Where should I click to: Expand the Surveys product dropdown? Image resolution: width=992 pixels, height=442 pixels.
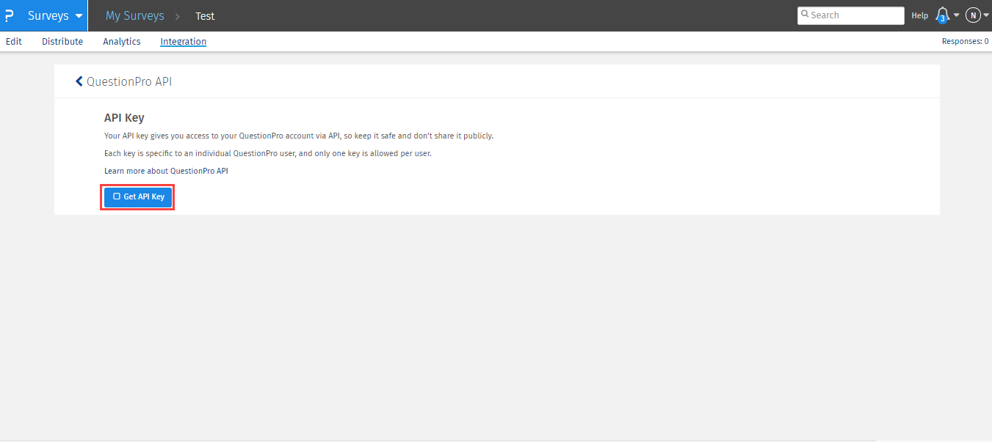pos(79,15)
